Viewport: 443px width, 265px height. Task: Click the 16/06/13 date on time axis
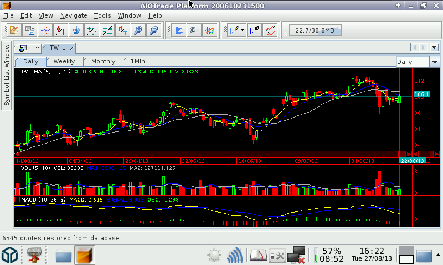pyautogui.click(x=250, y=161)
